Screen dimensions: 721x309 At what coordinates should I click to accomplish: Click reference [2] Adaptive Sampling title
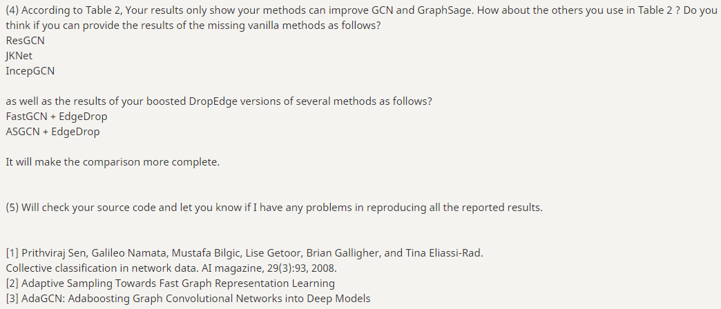(x=170, y=283)
